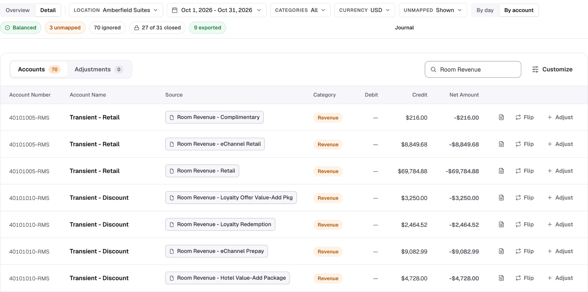Switch to Overview mode
The image size is (588, 292).
coord(18,10)
